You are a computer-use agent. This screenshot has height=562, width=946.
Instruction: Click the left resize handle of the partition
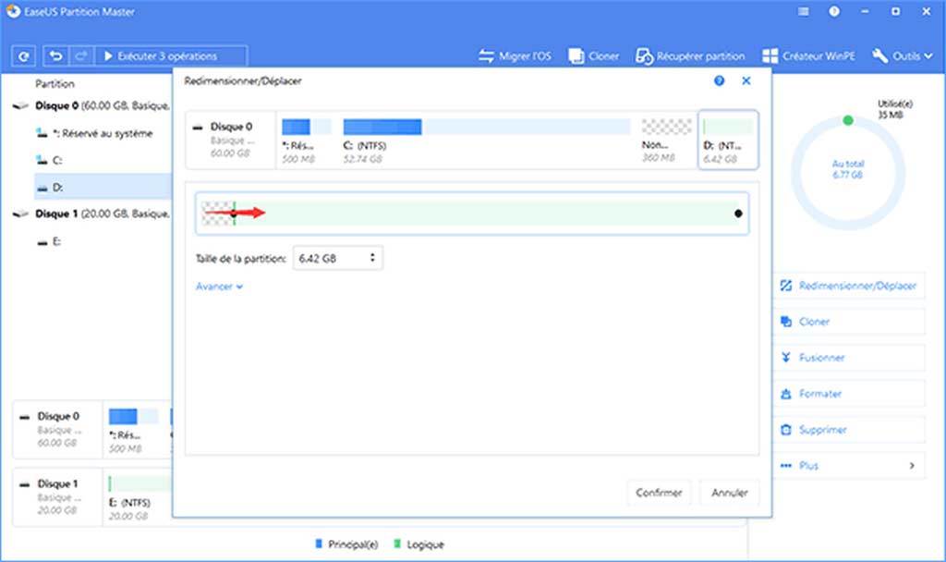[234, 214]
